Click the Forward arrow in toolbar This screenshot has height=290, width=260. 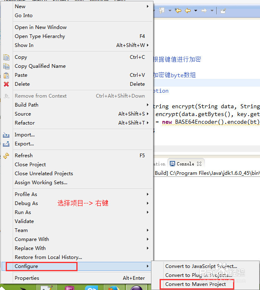(x=204, y=11)
